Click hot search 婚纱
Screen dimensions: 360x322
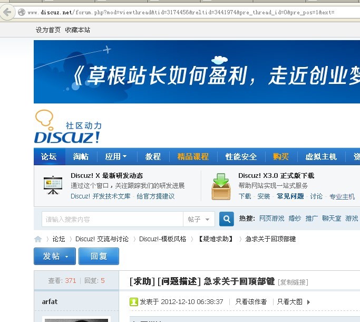tap(295, 218)
